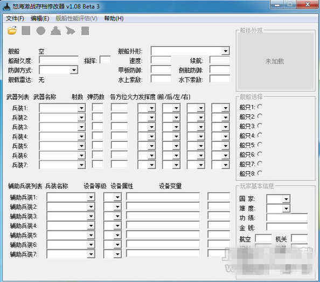Expand the 防御方式 dropdown
This screenshot has width=320, height=282.
74,70
